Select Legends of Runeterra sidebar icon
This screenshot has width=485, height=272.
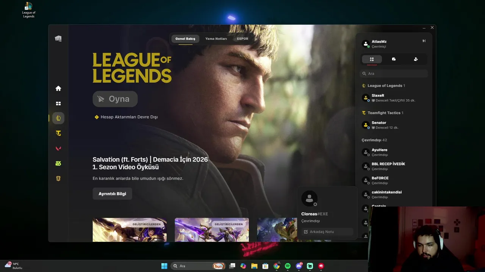58,179
